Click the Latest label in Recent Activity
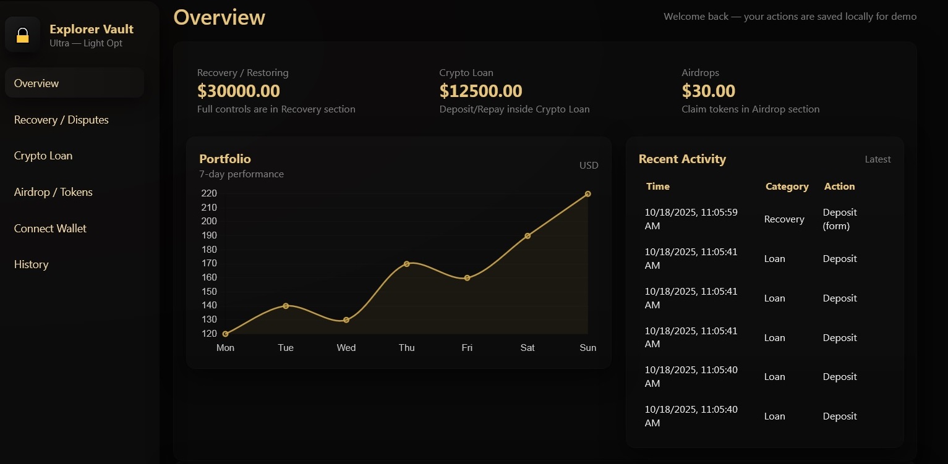Viewport: 948px width, 464px height. click(x=878, y=159)
